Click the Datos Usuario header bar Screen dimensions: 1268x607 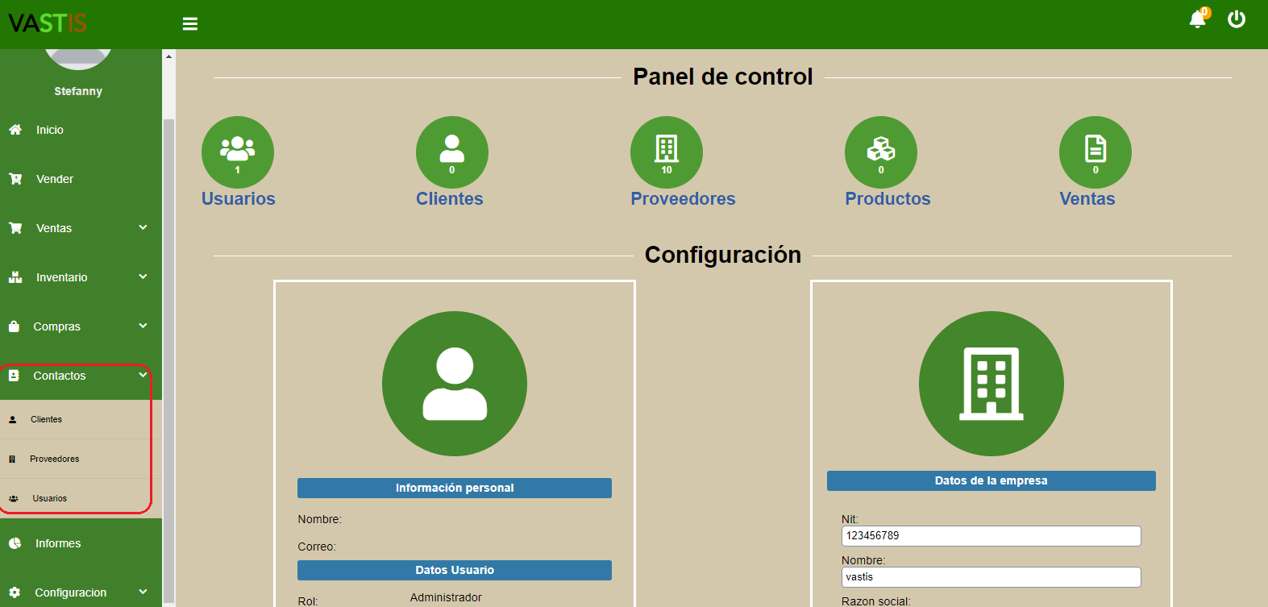(455, 570)
